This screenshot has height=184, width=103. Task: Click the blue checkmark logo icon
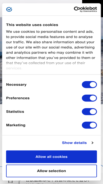pos(9,9)
